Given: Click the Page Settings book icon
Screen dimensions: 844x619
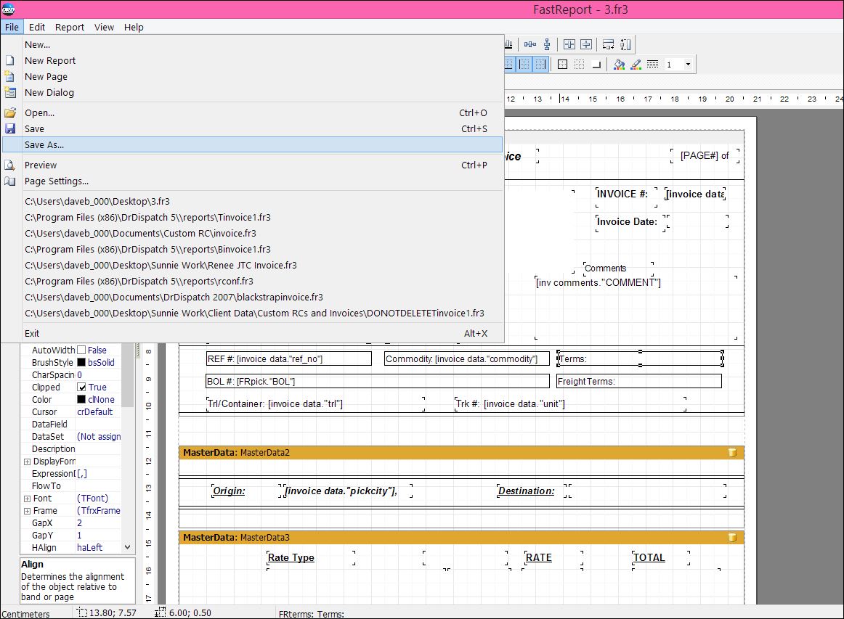Looking at the screenshot, I should click(x=9, y=181).
